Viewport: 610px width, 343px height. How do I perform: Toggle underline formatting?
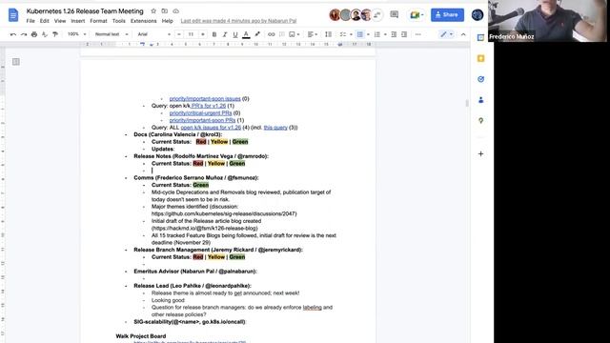click(x=235, y=34)
